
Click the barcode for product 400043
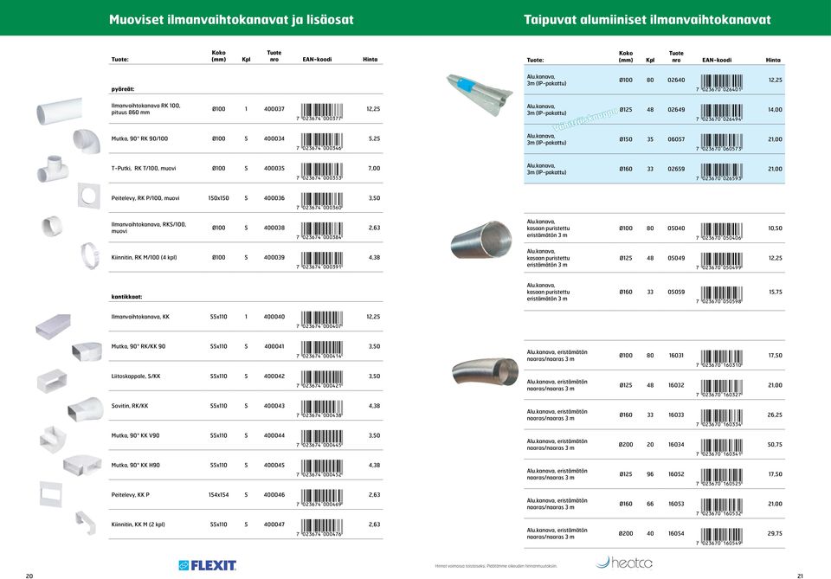tap(319, 409)
